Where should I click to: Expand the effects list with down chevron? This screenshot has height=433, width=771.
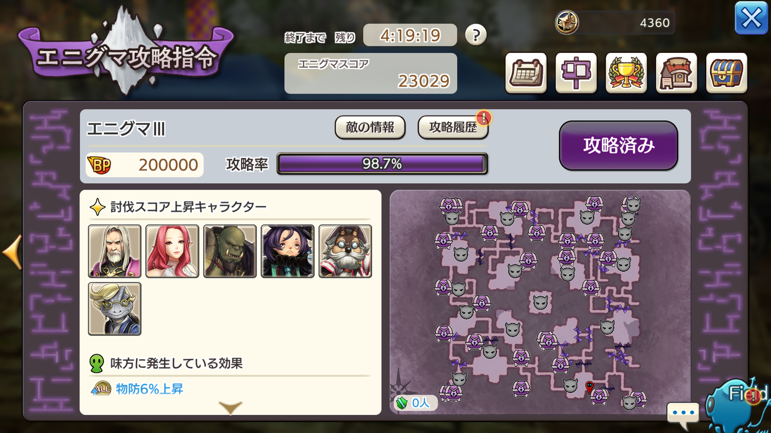(230, 408)
